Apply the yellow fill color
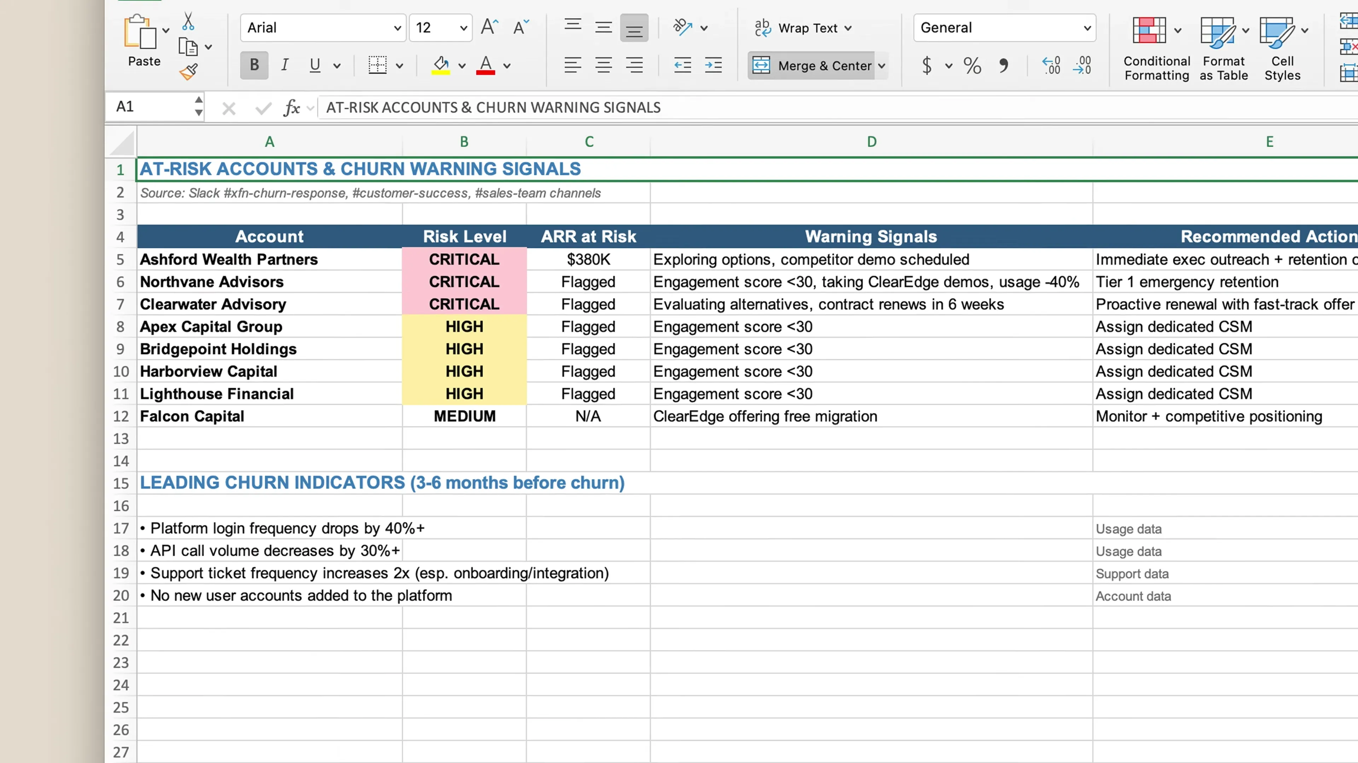This screenshot has height=763, width=1358. tap(441, 65)
